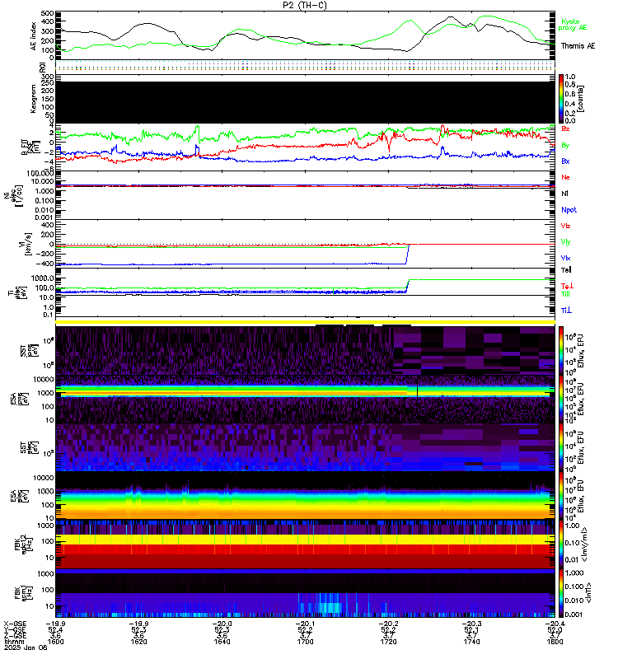The width and height of the screenshot is (618, 659).
Task: Click the 1700 time tick label
Action: click(x=305, y=642)
